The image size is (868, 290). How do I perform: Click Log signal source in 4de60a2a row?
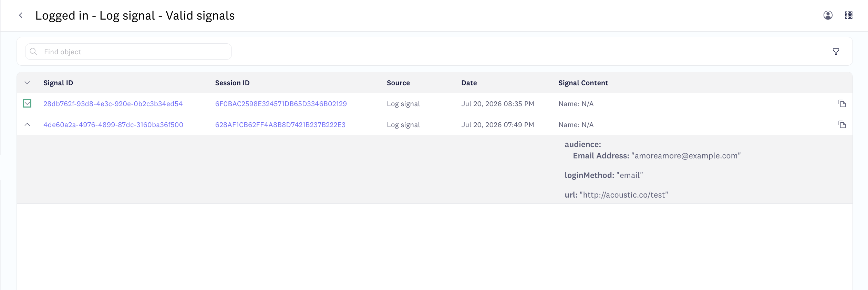[x=403, y=125]
